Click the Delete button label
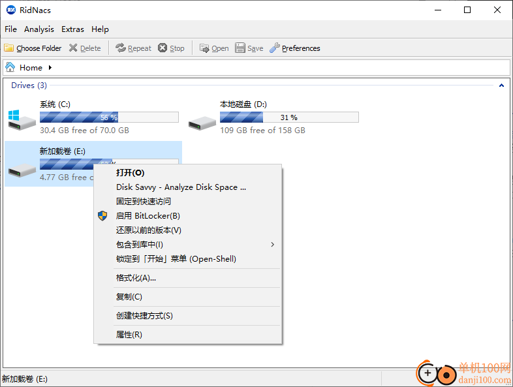513x387 pixels. tap(91, 48)
